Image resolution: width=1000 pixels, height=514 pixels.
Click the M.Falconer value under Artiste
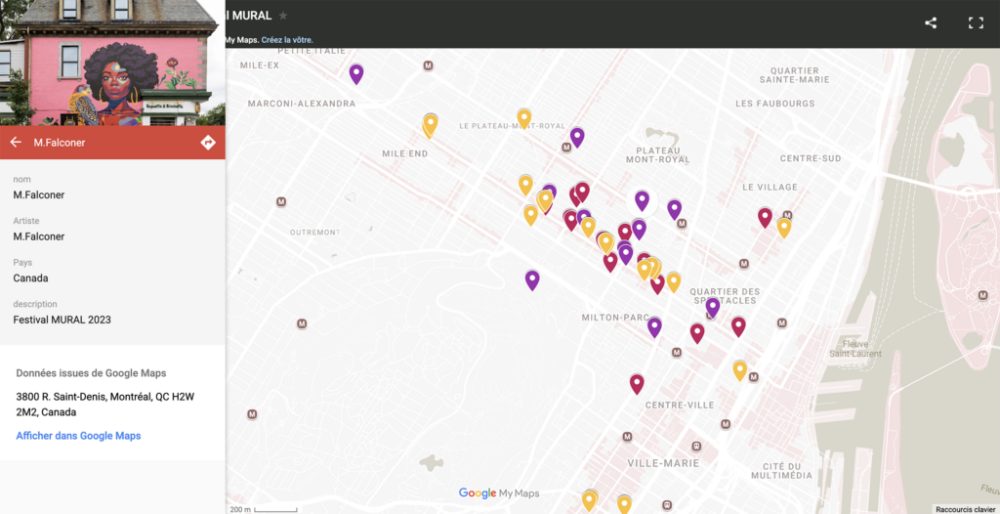(x=39, y=236)
